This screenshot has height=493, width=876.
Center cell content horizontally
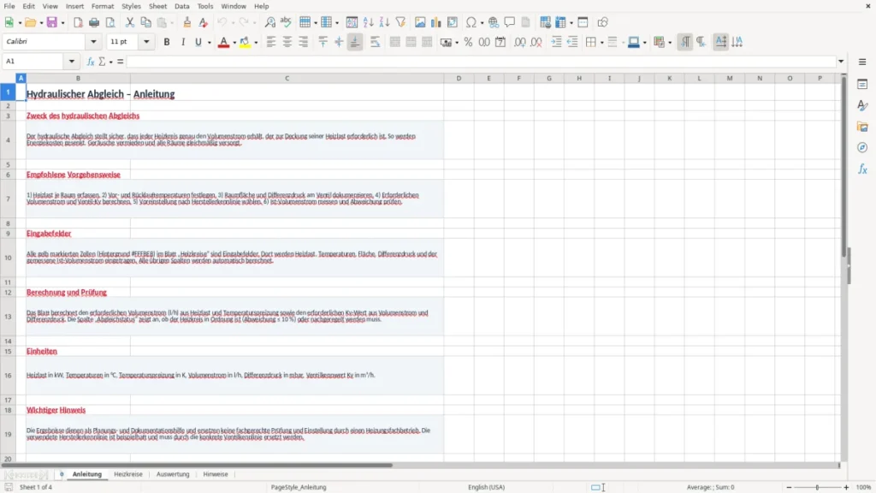pyautogui.click(x=287, y=42)
